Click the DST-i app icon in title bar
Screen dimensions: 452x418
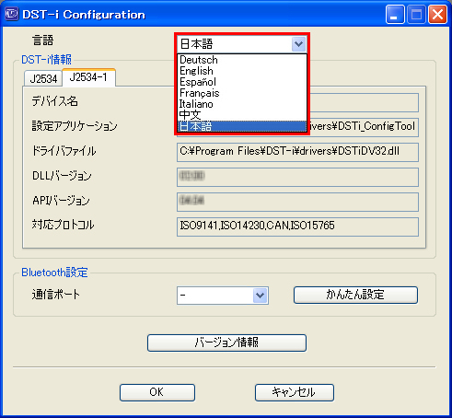(12, 14)
